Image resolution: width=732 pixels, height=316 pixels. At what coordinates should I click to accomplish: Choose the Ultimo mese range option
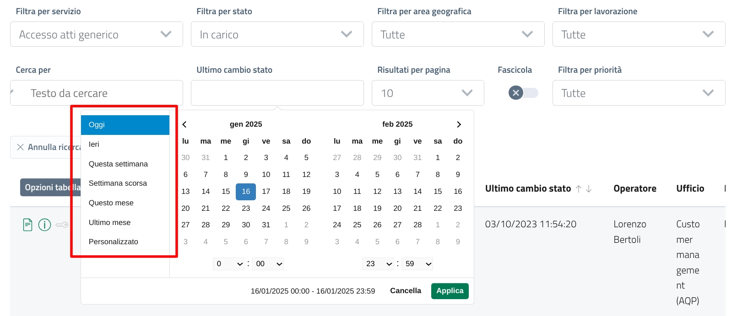coord(109,223)
